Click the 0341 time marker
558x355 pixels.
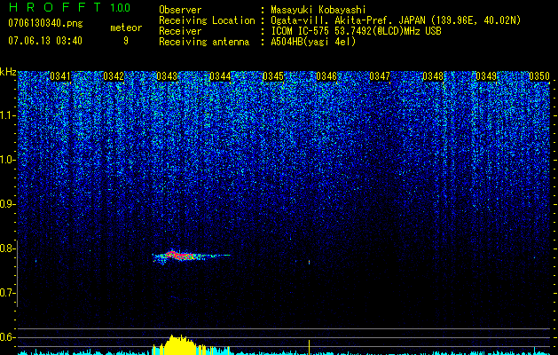pos(60,76)
